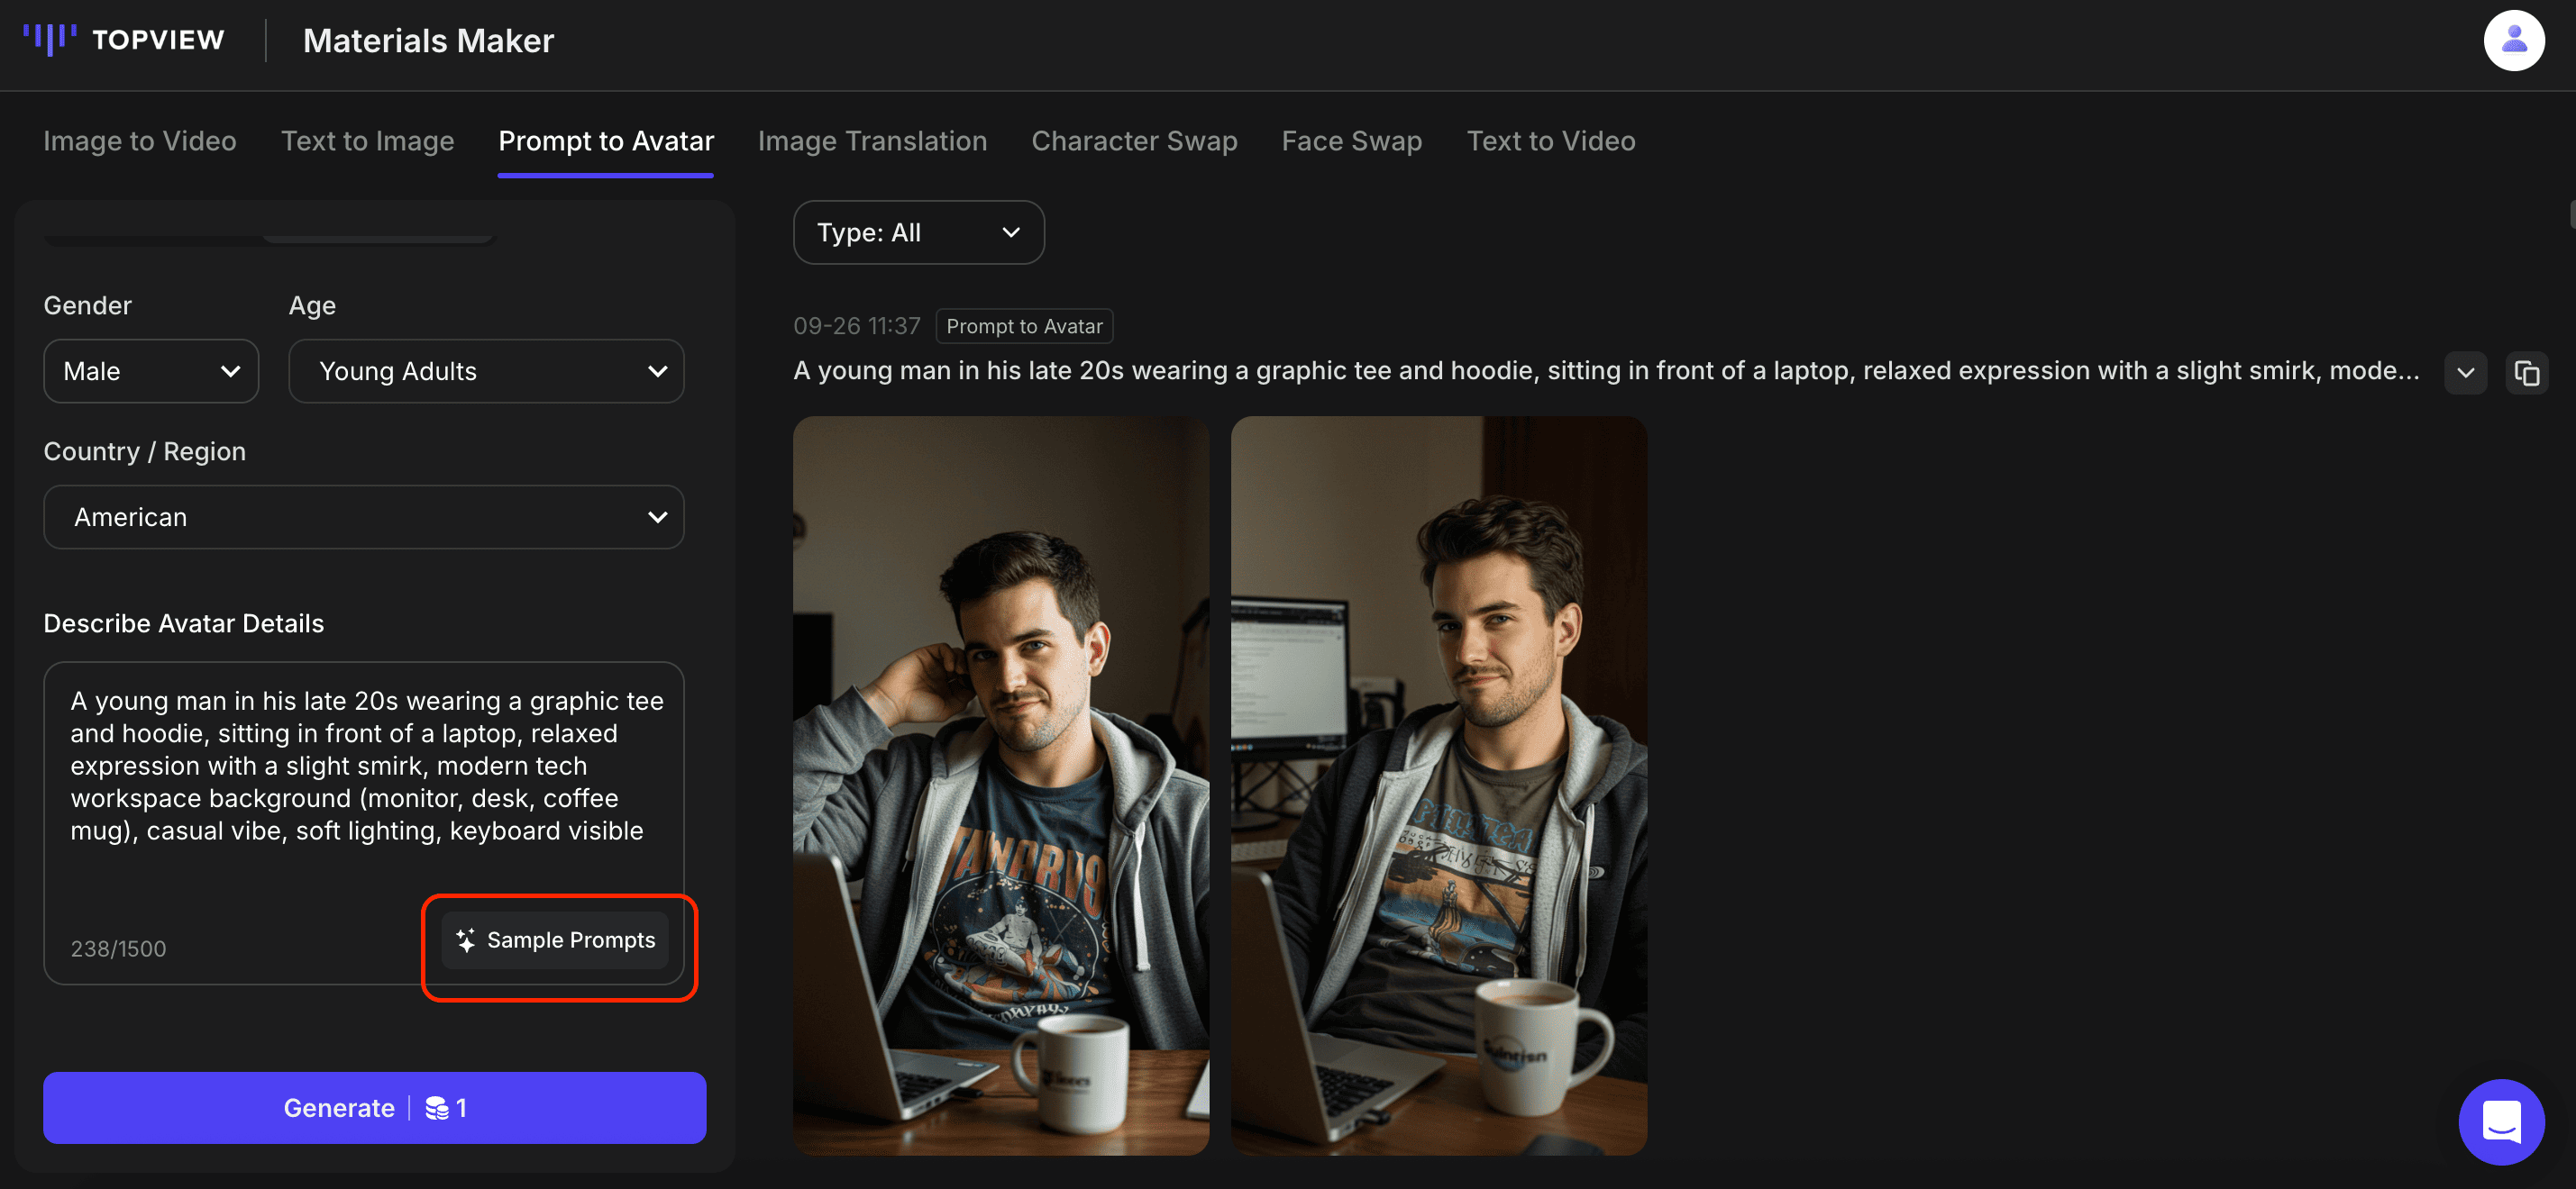Click the Sample Prompts button
This screenshot has width=2576, height=1189.
pyautogui.click(x=556, y=939)
